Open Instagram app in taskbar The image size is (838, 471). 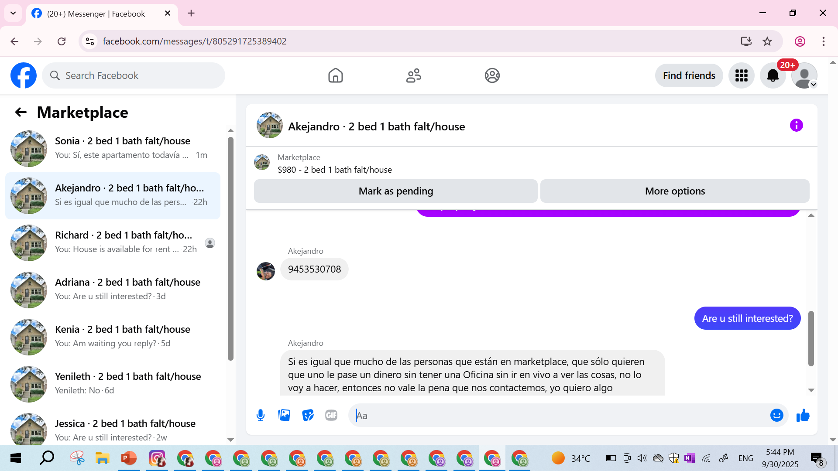[157, 458]
